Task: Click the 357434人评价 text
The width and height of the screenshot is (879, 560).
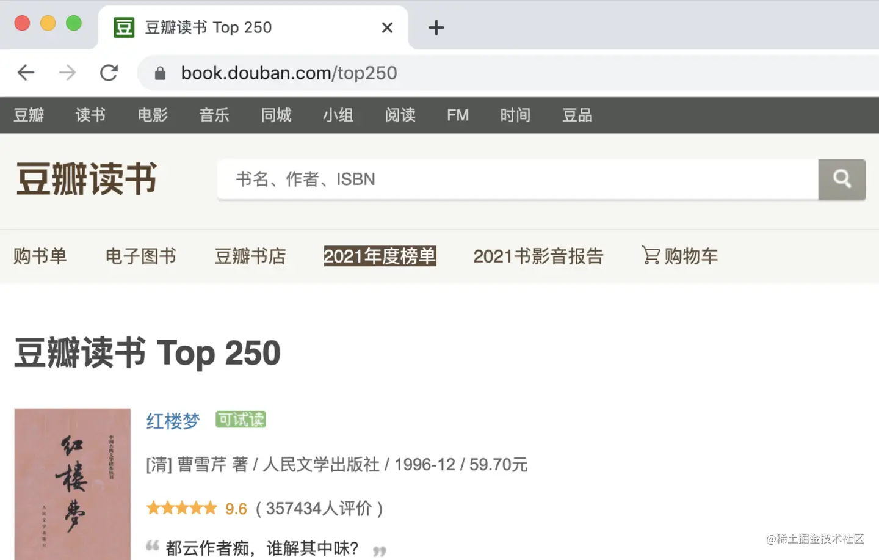Action: point(319,508)
